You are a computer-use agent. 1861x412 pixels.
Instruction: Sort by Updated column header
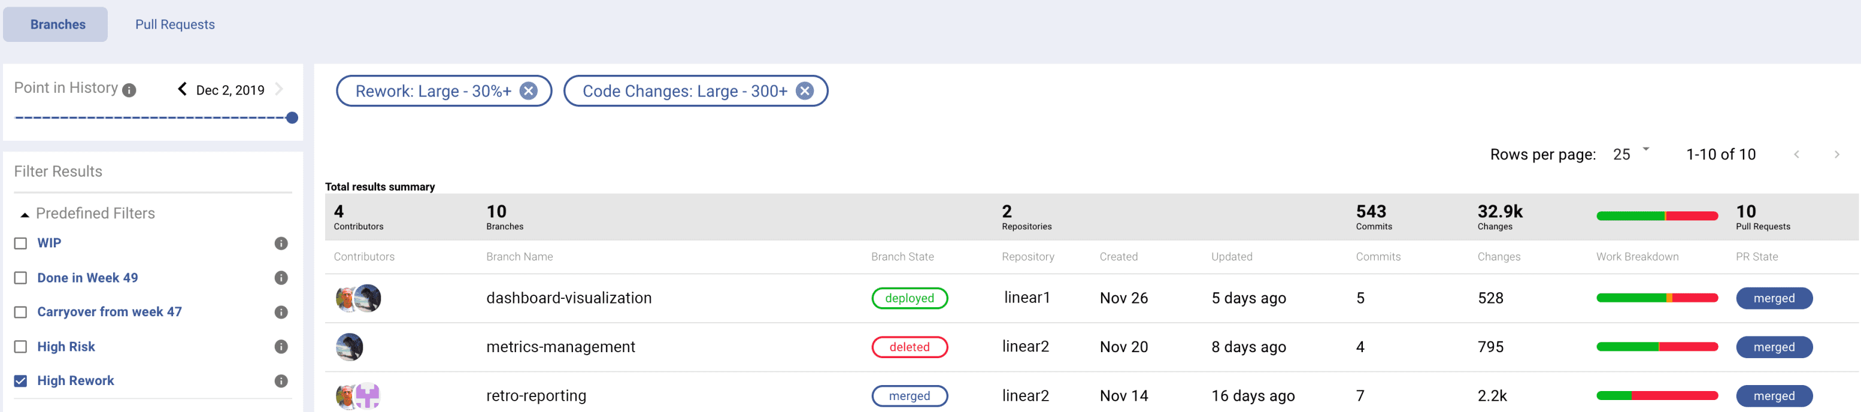(1232, 256)
